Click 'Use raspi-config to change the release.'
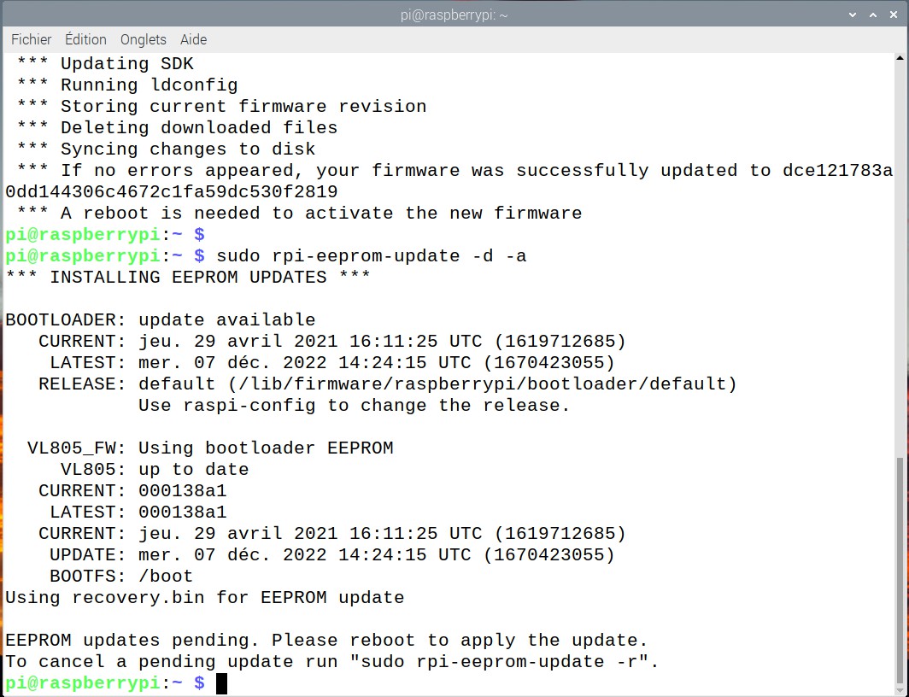 click(355, 406)
